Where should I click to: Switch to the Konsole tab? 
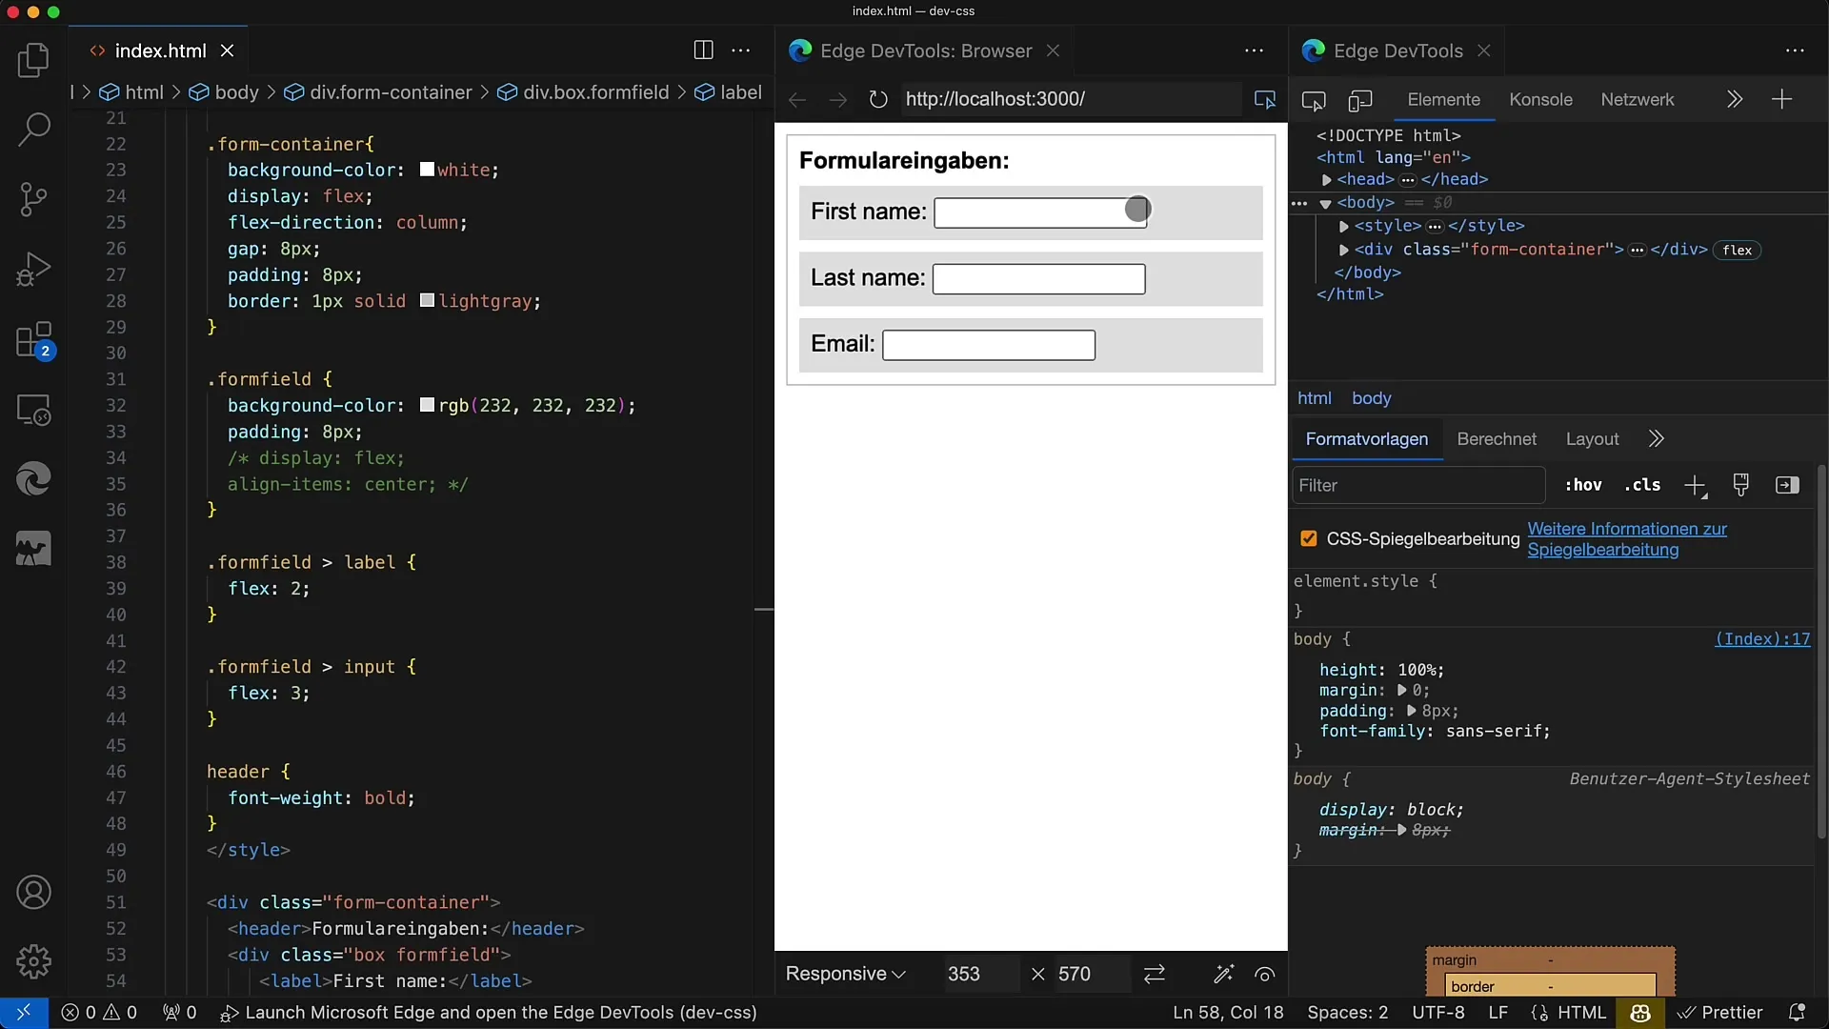[1540, 100]
